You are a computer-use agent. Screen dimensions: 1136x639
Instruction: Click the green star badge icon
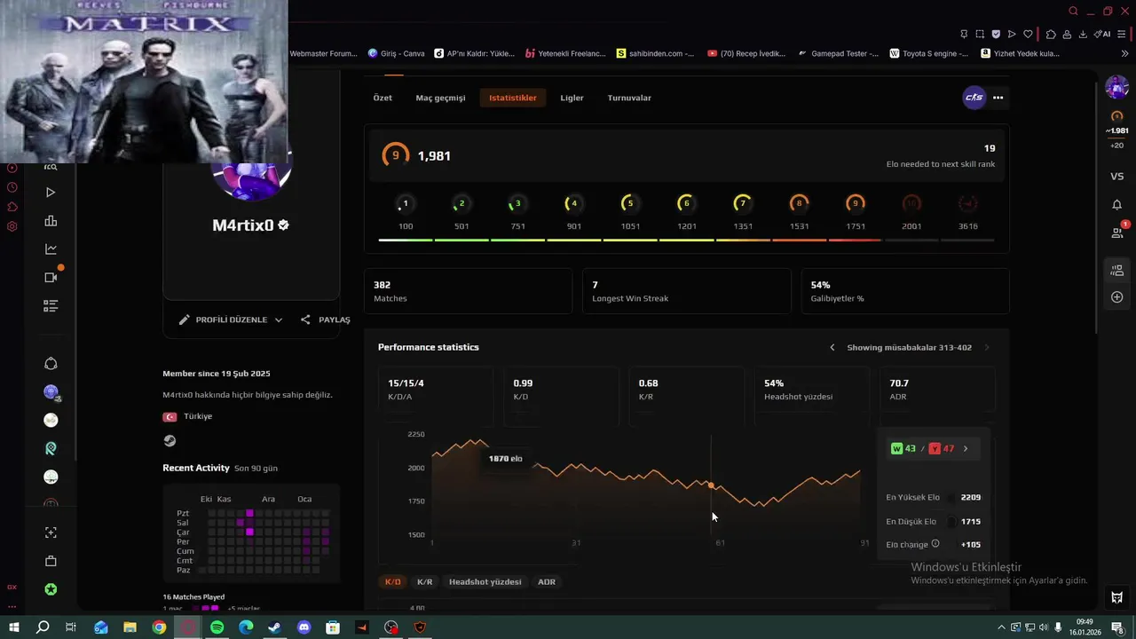click(51, 589)
